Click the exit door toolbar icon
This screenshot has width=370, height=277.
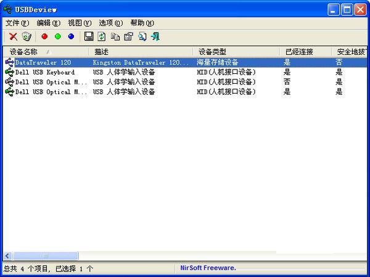155,36
